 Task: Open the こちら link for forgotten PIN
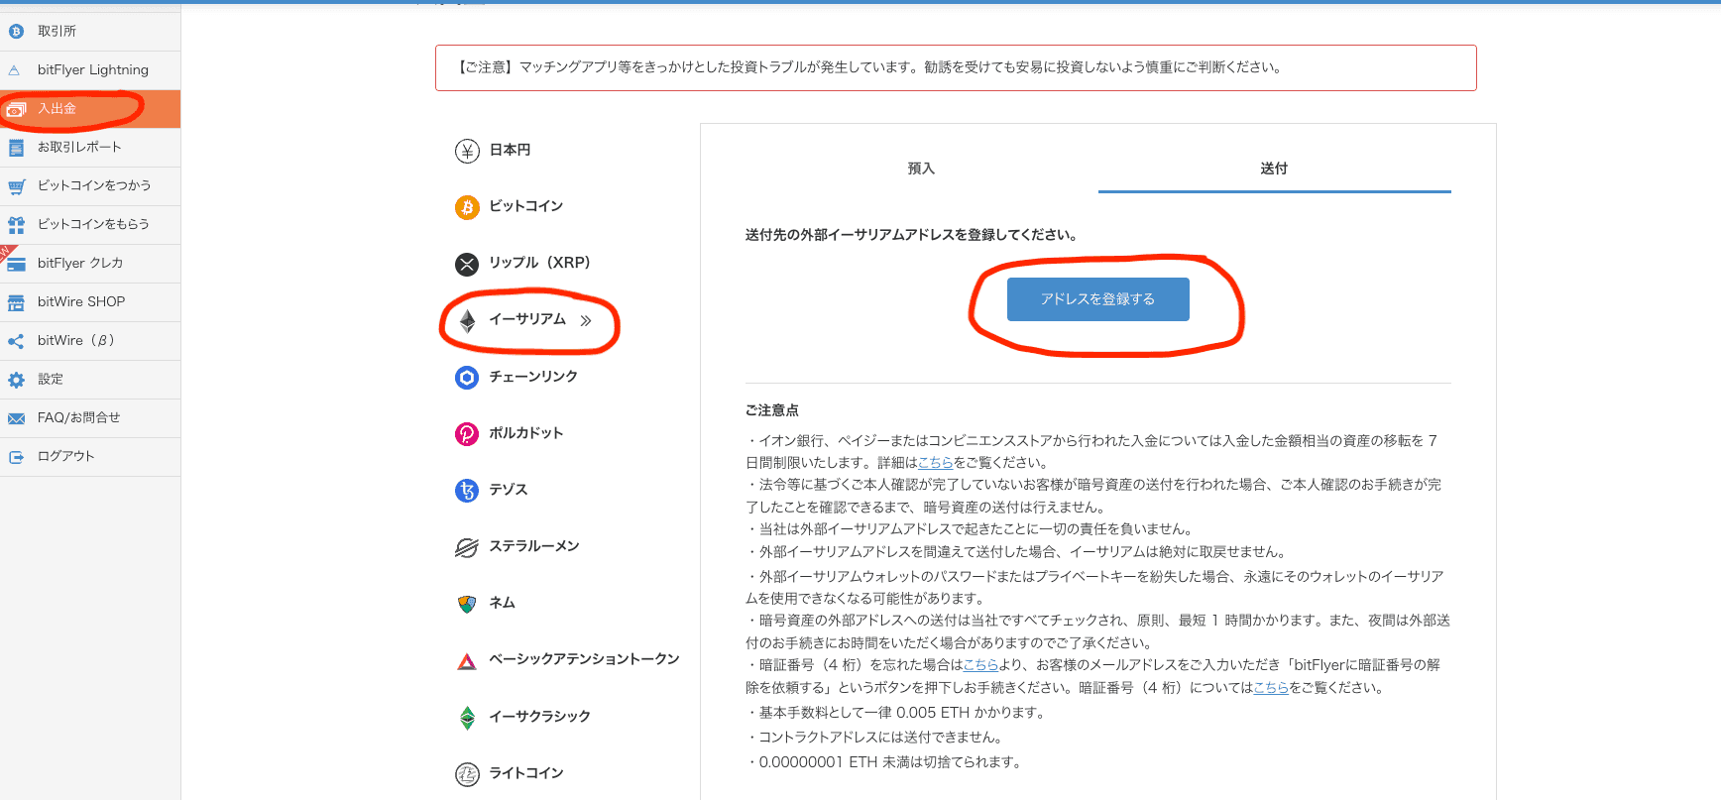(980, 665)
